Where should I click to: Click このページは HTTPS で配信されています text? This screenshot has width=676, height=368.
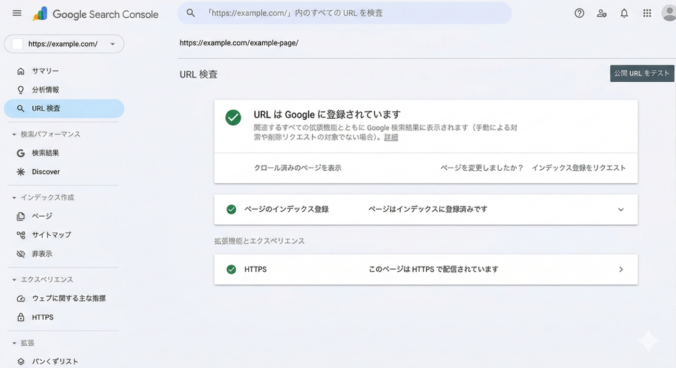pos(433,269)
